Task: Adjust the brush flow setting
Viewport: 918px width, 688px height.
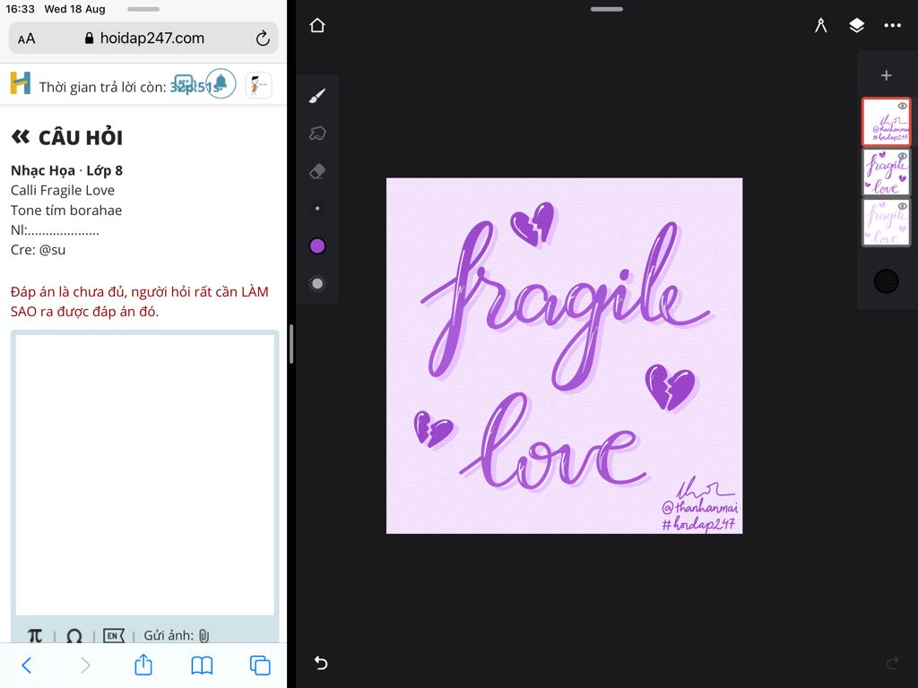Action: coord(317,284)
